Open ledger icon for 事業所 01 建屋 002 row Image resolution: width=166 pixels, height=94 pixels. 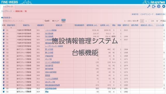(4, 33)
